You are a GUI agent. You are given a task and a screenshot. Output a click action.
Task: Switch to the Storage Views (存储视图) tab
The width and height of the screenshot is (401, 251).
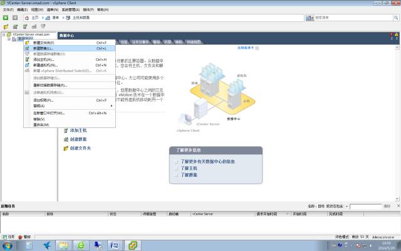(x=194, y=42)
